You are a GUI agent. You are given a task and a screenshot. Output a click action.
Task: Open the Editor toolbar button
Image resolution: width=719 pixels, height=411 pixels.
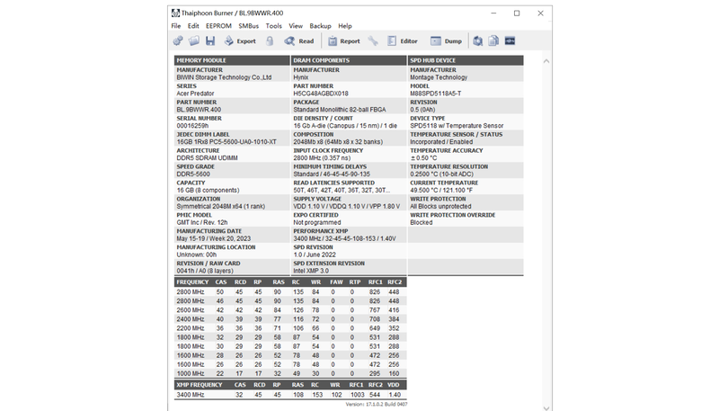pos(403,40)
